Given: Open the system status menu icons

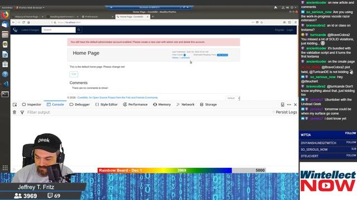Looking at the screenshot, I should pos(290,7).
